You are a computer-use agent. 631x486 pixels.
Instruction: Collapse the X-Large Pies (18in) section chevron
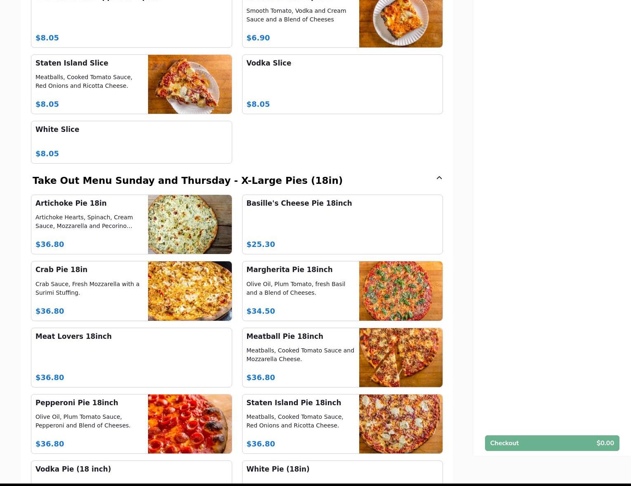coord(439,178)
